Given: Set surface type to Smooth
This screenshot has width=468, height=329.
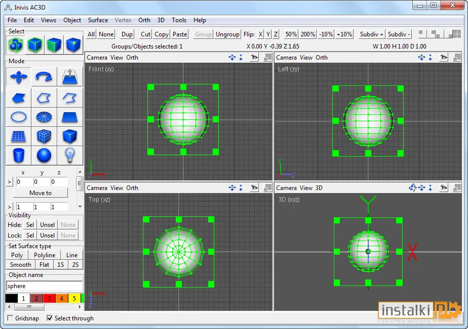Looking at the screenshot, I should coord(21,265).
